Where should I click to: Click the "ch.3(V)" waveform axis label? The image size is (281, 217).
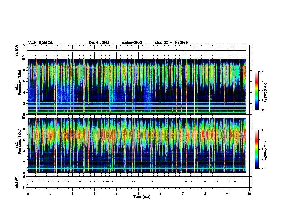(x=17, y=182)
